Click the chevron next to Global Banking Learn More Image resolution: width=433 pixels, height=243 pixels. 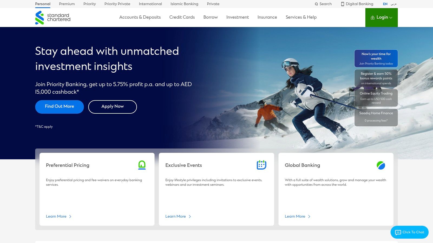coord(309,216)
